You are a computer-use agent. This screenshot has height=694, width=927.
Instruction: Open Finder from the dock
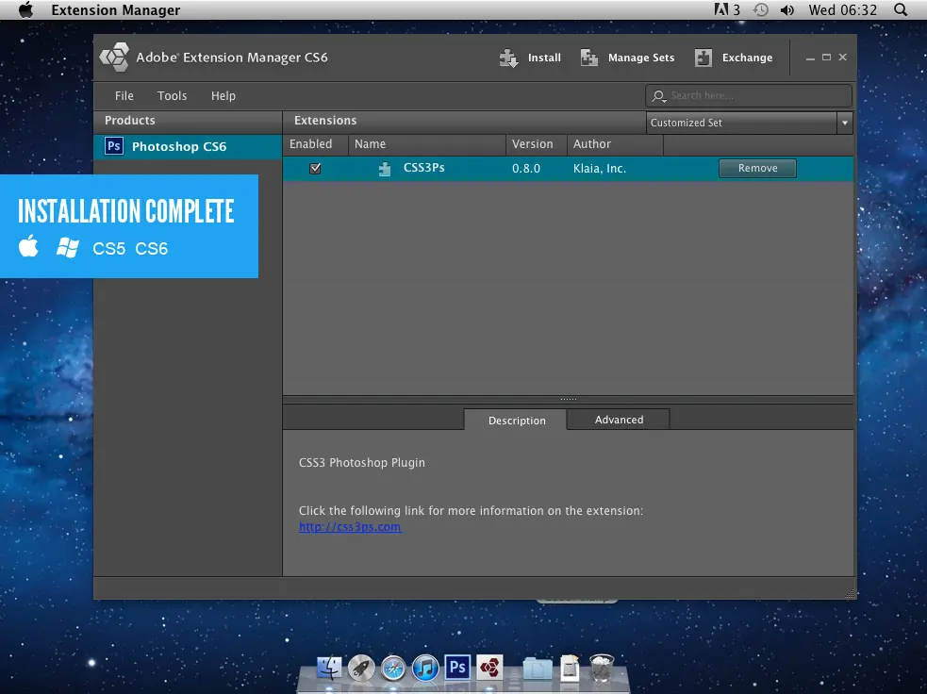pos(329,668)
